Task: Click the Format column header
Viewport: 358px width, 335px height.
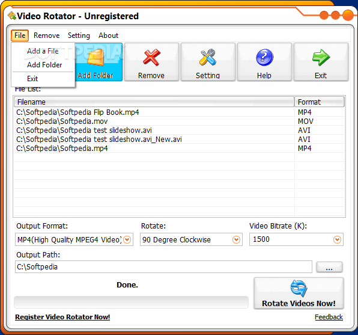Action: click(x=320, y=102)
